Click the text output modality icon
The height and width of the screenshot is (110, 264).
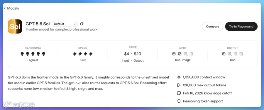click(224, 54)
